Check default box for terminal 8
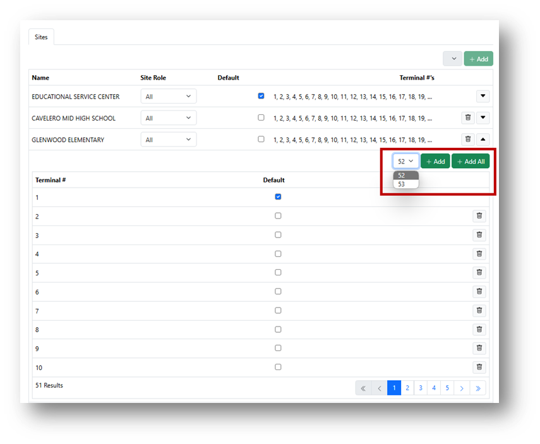The image size is (540, 444). [x=278, y=330]
